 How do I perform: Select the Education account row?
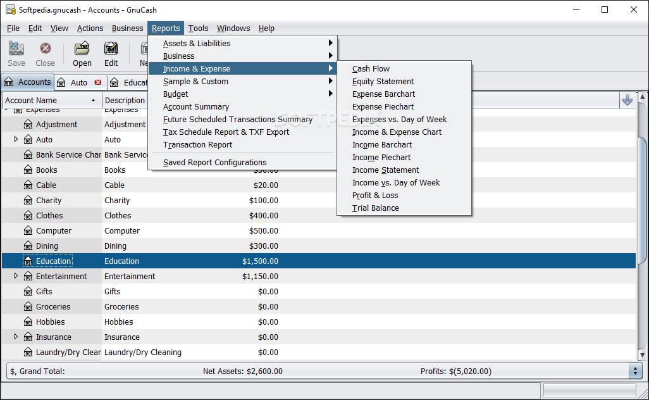pyautogui.click(x=319, y=261)
